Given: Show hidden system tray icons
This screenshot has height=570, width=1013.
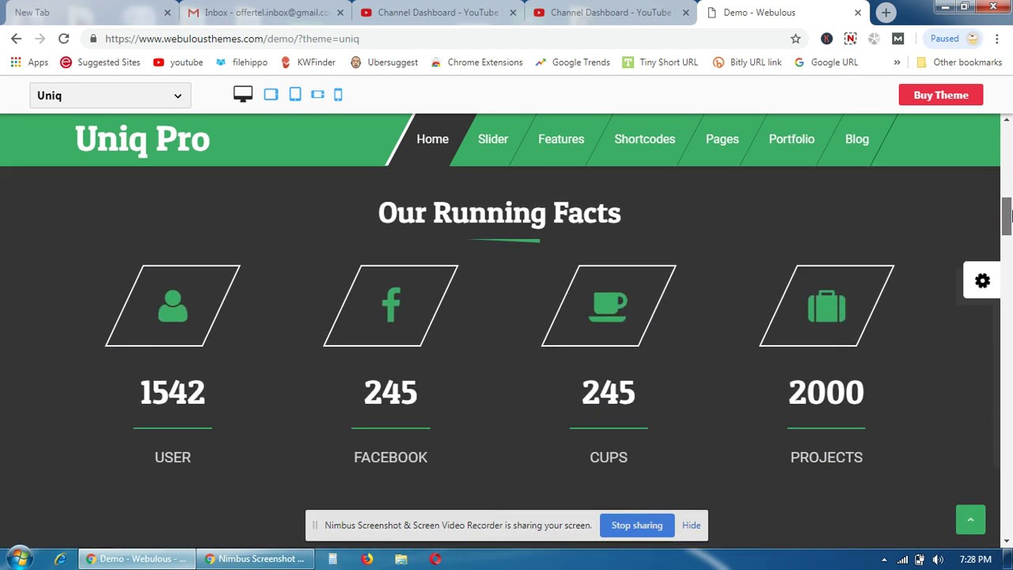Looking at the screenshot, I should point(884,560).
